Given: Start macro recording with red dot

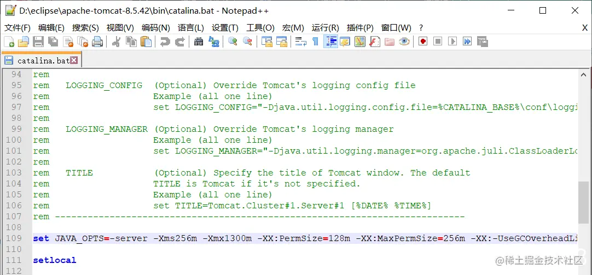Looking at the screenshot, I should click(423, 42).
